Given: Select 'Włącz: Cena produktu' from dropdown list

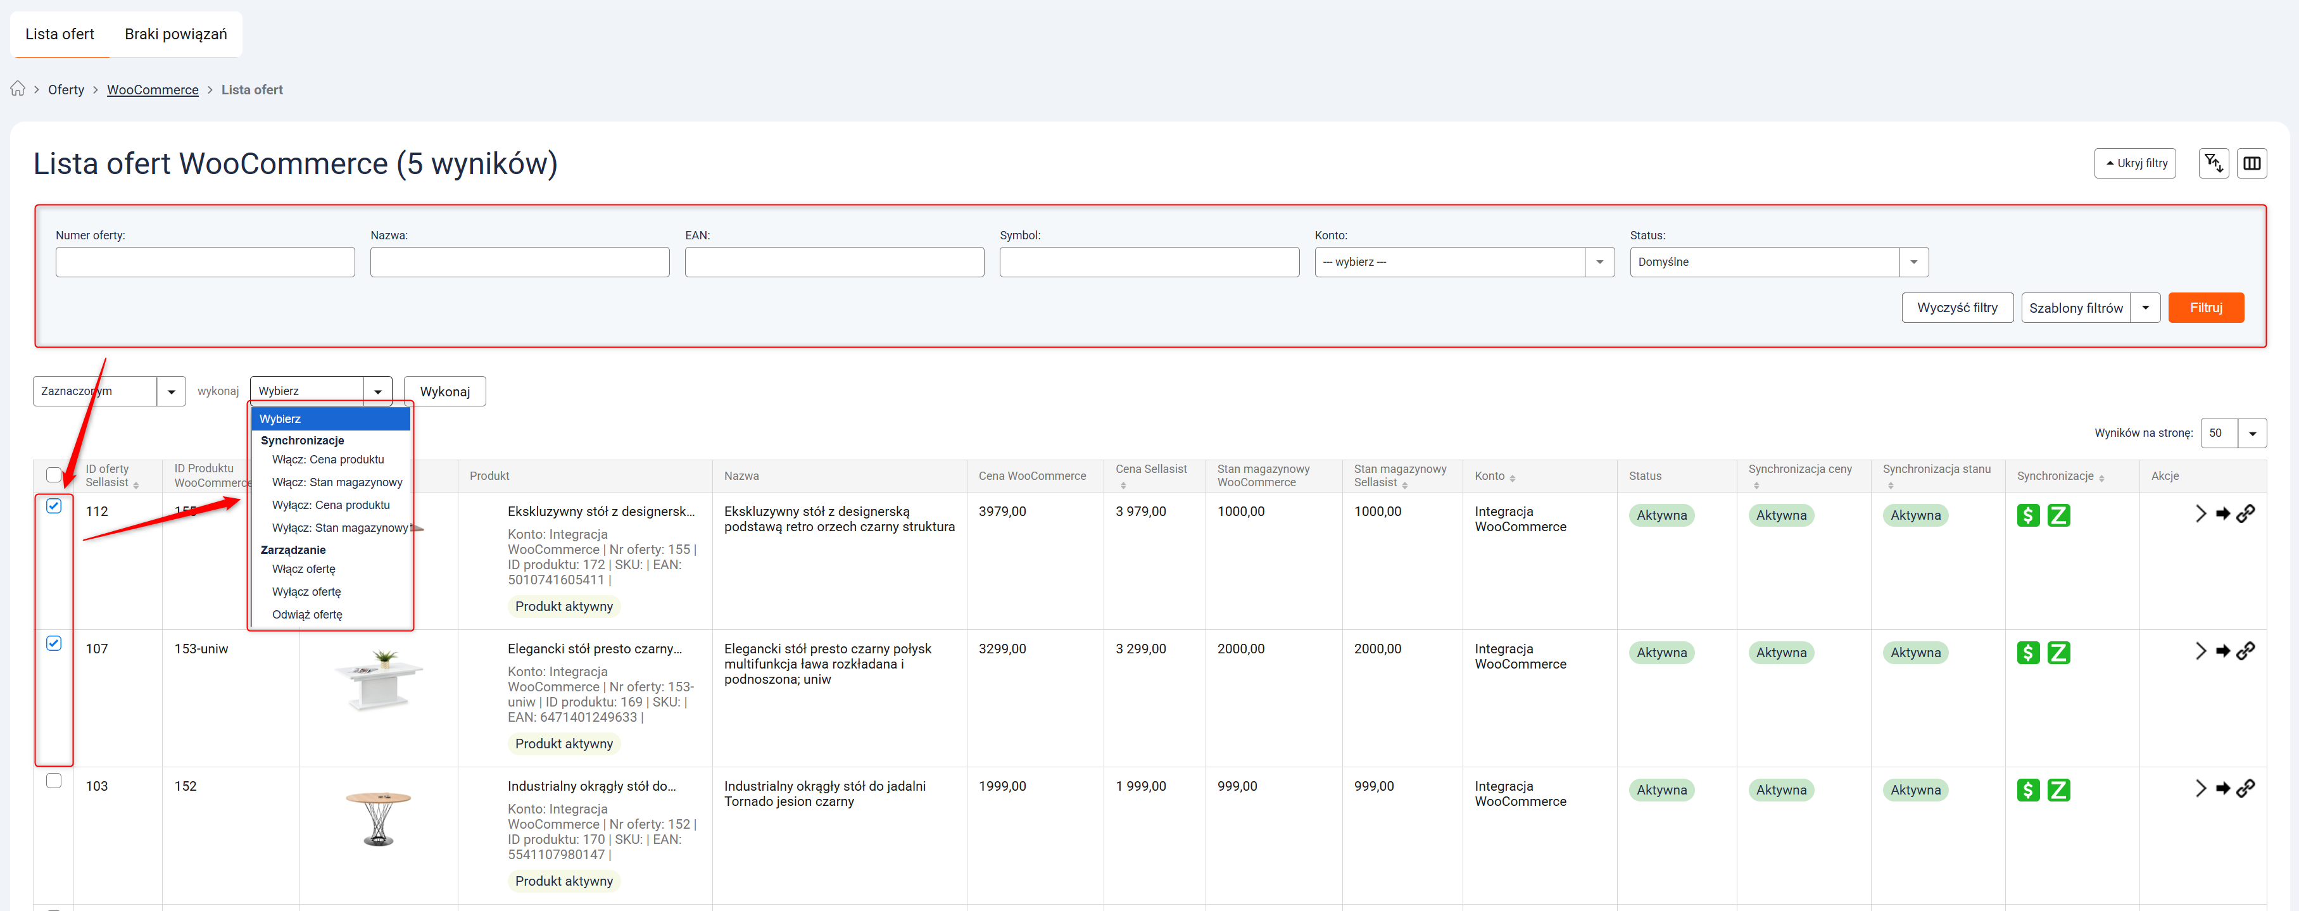Looking at the screenshot, I should point(327,460).
